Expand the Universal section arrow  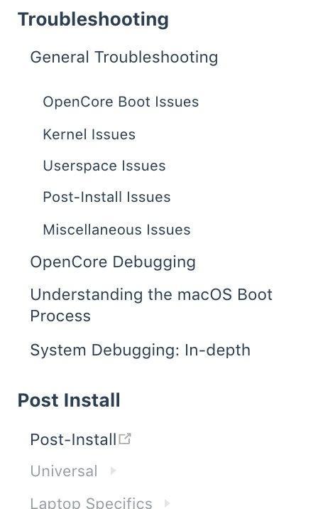point(113,471)
